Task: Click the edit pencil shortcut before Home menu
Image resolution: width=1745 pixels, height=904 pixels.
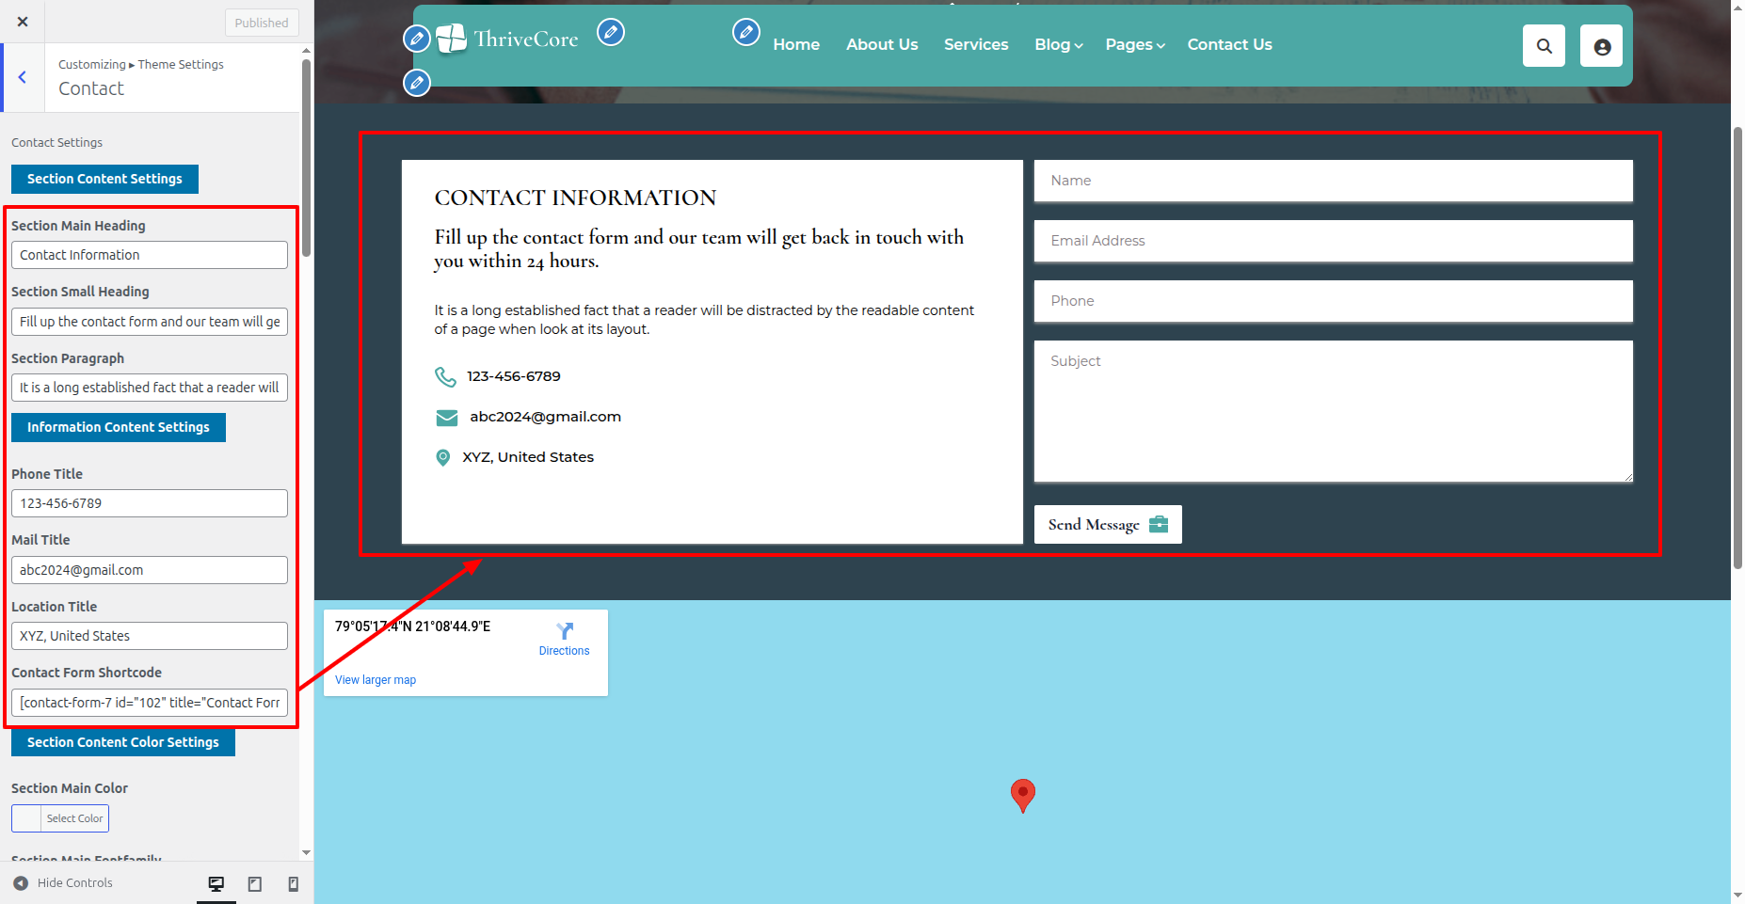Action: 745,33
